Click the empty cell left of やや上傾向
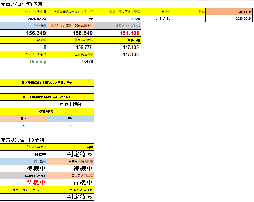The image size is (254, 202). coord(24,104)
